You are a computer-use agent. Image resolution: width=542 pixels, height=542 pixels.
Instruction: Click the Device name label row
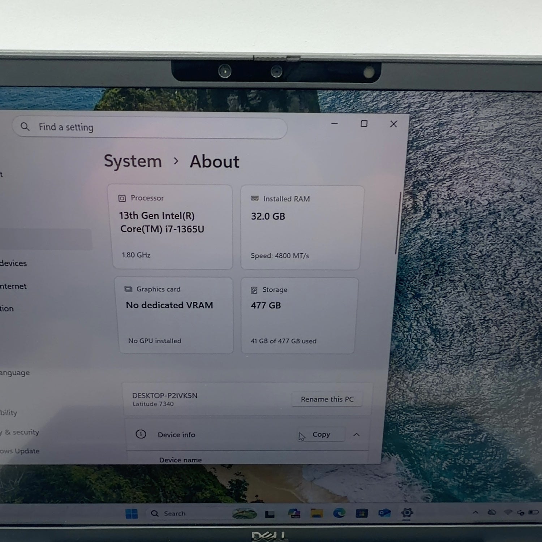180,460
